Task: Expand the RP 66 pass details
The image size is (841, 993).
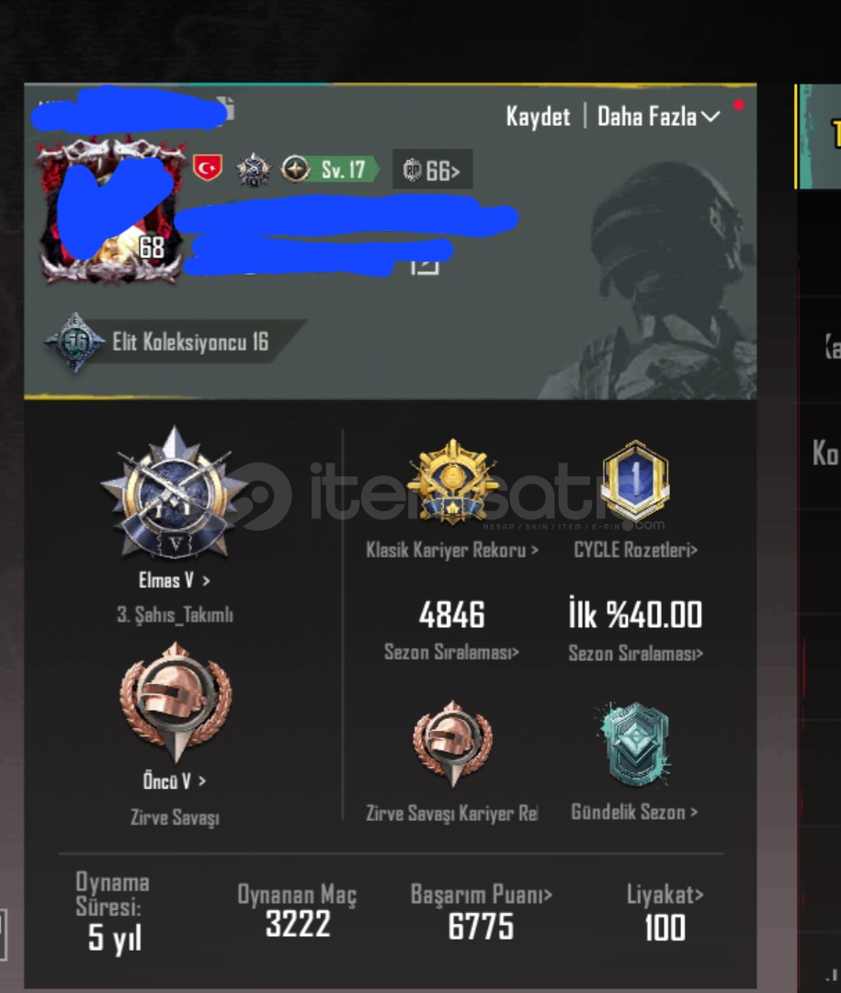Action: (x=432, y=170)
